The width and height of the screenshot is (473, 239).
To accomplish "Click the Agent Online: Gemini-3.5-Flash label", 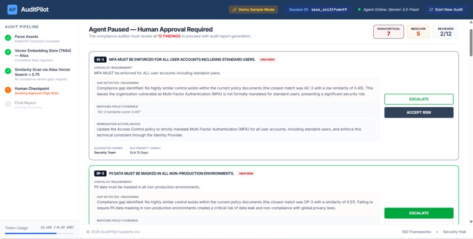I will (x=391, y=9).
